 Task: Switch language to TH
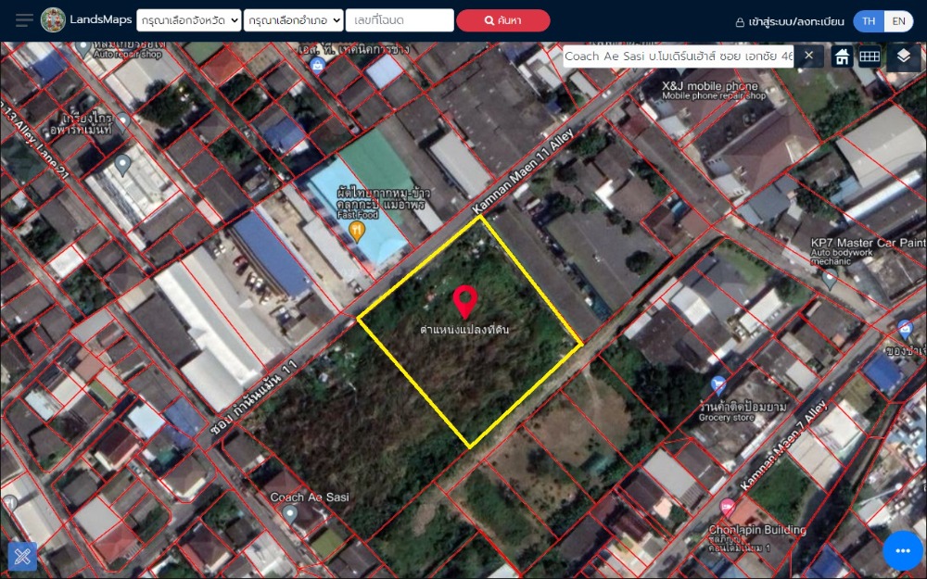(x=869, y=21)
